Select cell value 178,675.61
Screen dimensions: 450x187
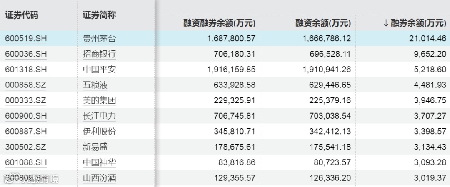click(x=235, y=147)
